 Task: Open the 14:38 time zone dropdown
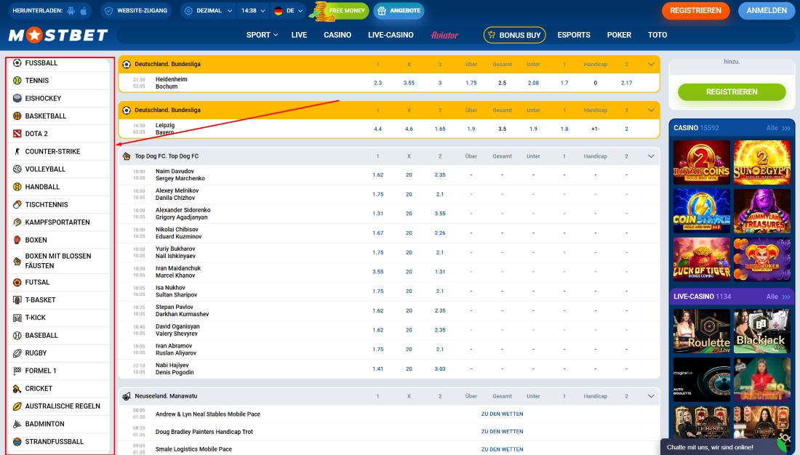tap(253, 11)
